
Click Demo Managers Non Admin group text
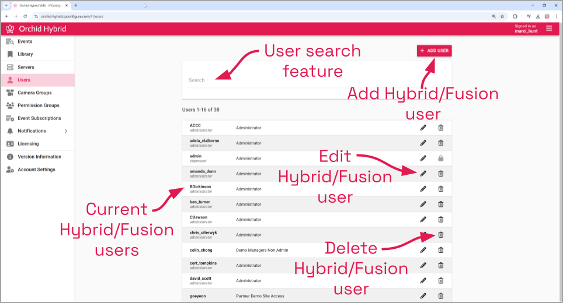click(x=262, y=251)
